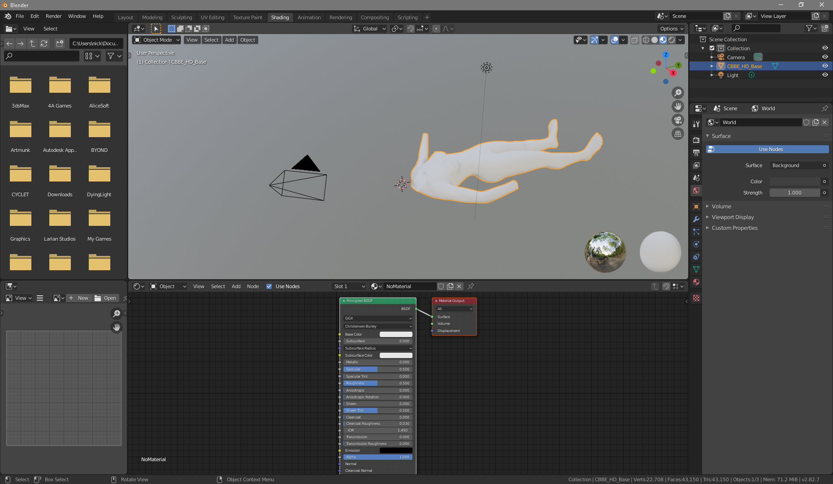Click the viewport zoom magnifier gizmo
This screenshot has height=484, width=833.
(x=678, y=93)
